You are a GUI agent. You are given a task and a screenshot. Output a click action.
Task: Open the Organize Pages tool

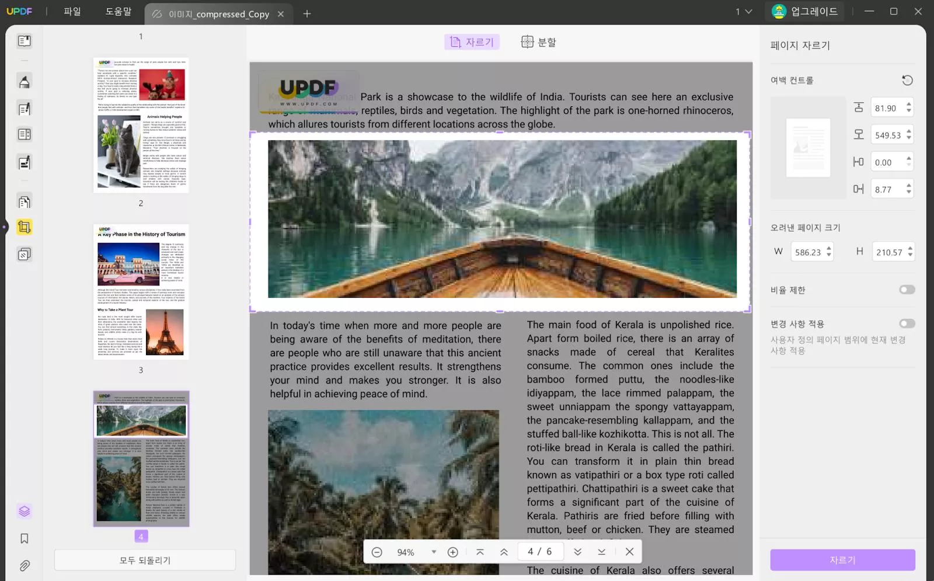[x=24, y=202]
